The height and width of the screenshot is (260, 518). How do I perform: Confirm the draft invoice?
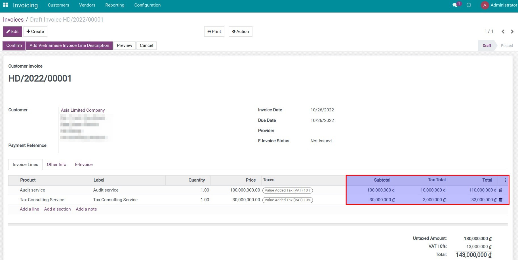point(14,45)
